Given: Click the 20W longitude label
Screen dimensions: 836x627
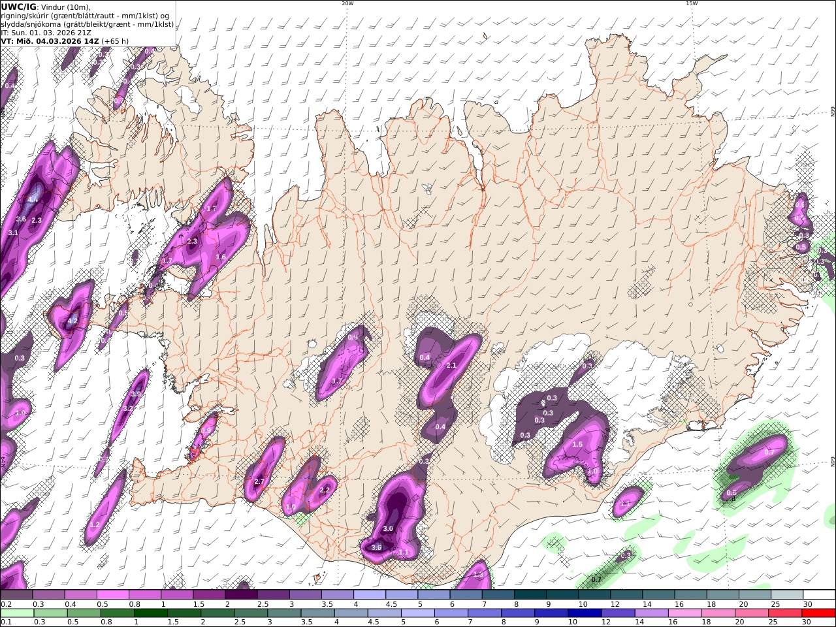Looking at the screenshot, I should tap(347, 3).
